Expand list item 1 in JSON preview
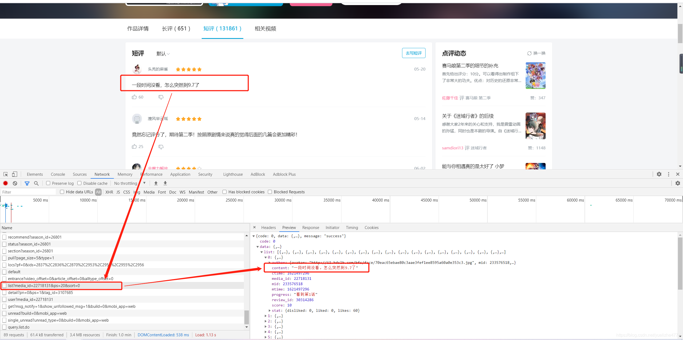Viewport: 683px width, 340px height. click(266, 316)
